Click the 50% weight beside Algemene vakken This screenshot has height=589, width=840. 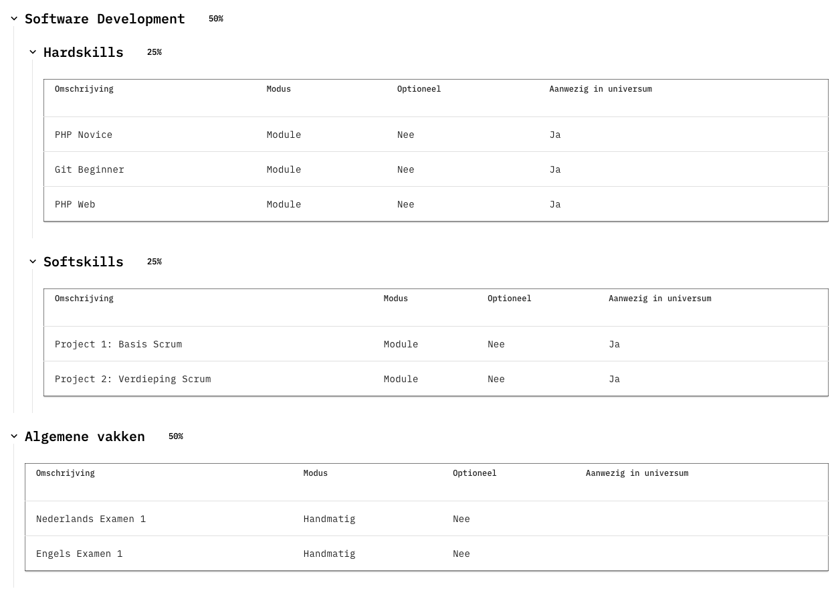click(x=176, y=436)
